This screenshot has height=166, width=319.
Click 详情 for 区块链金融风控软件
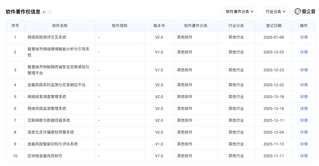pyautogui.click(x=304, y=156)
